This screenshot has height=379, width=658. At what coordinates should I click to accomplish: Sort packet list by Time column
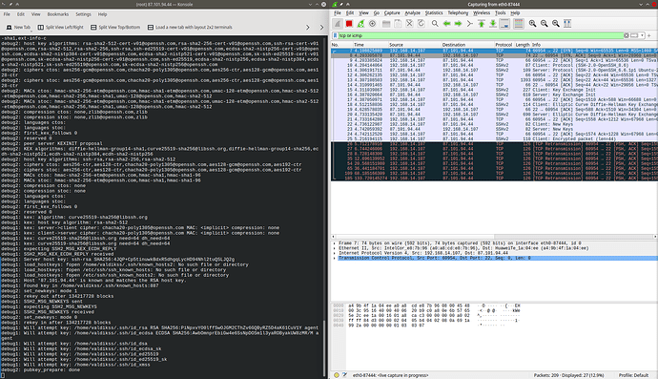point(370,45)
